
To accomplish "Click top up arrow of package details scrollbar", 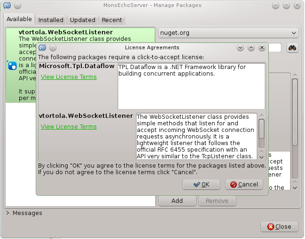I will [x=295, y=75].
